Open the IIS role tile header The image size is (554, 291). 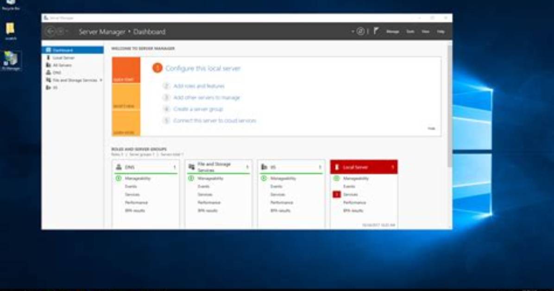(x=291, y=167)
